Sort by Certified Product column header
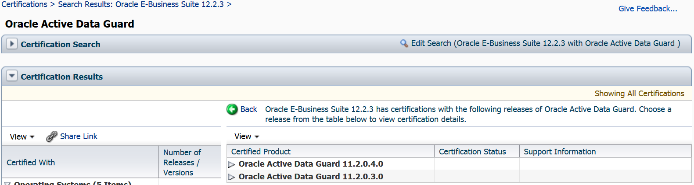 tap(261, 152)
